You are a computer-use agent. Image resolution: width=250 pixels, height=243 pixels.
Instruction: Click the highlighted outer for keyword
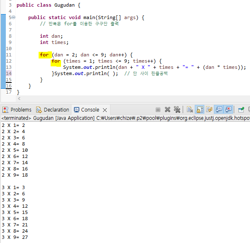pos(44,55)
